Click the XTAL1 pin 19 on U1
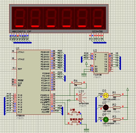 pos(14,52)
